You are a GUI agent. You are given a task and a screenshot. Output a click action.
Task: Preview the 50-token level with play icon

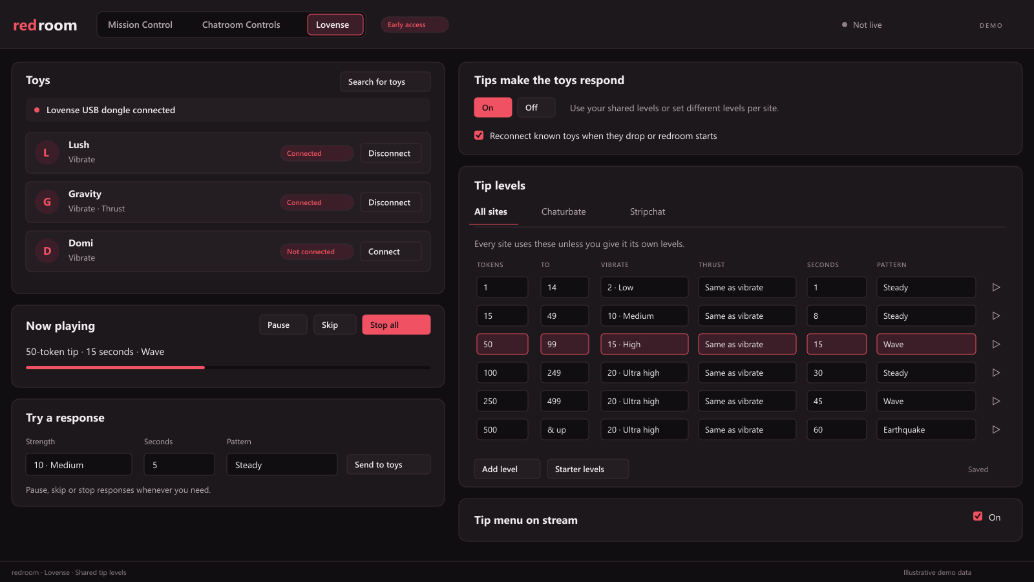(x=996, y=344)
